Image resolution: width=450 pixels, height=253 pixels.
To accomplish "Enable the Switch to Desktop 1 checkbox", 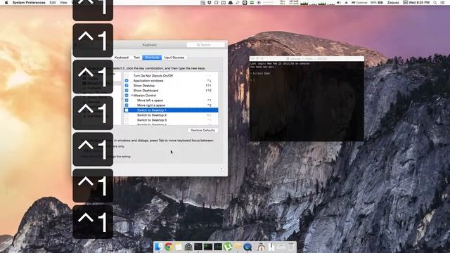I will click(x=127, y=110).
